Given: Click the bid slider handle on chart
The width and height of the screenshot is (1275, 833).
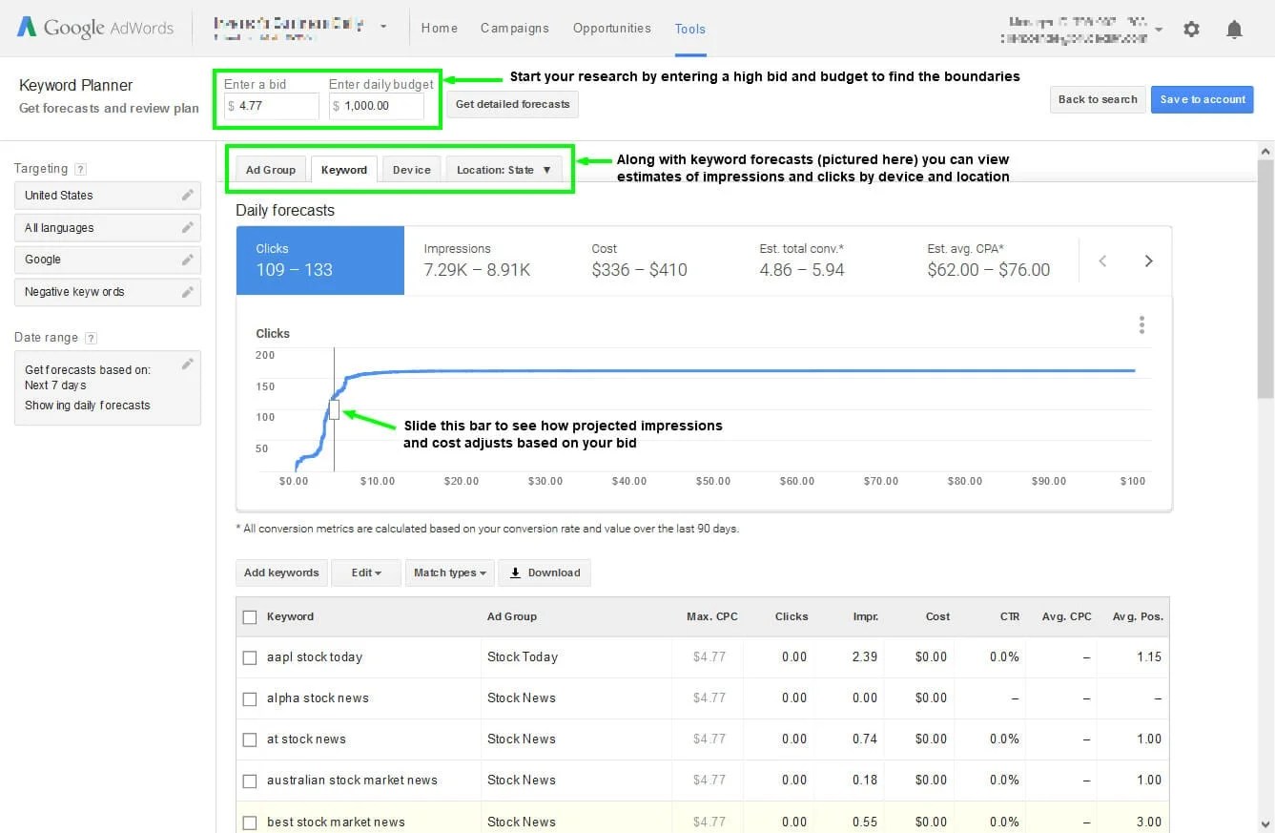Looking at the screenshot, I should [x=334, y=410].
